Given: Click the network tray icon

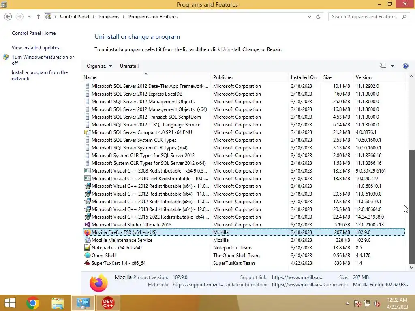Looking at the screenshot, I should coord(367,303).
